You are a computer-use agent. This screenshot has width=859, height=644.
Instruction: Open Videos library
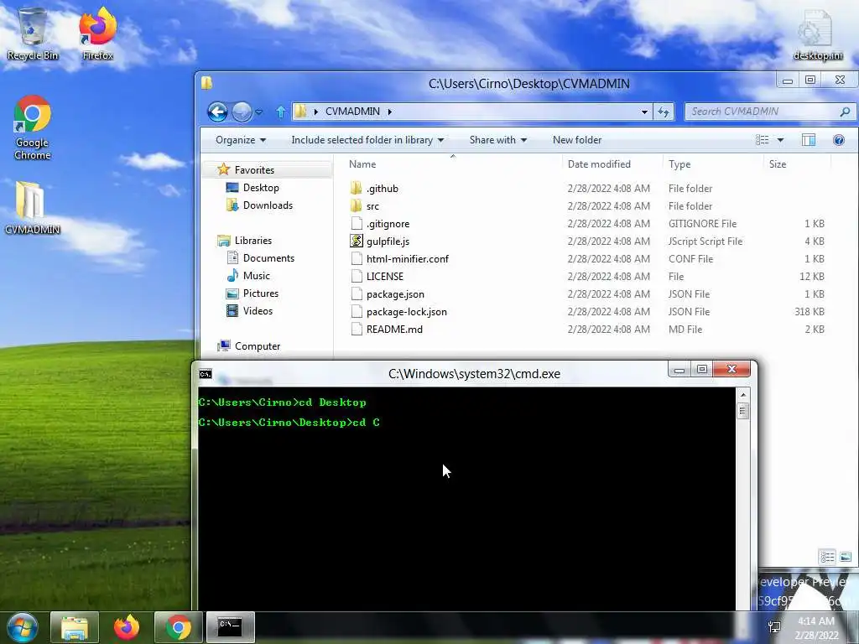pos(258,310)
